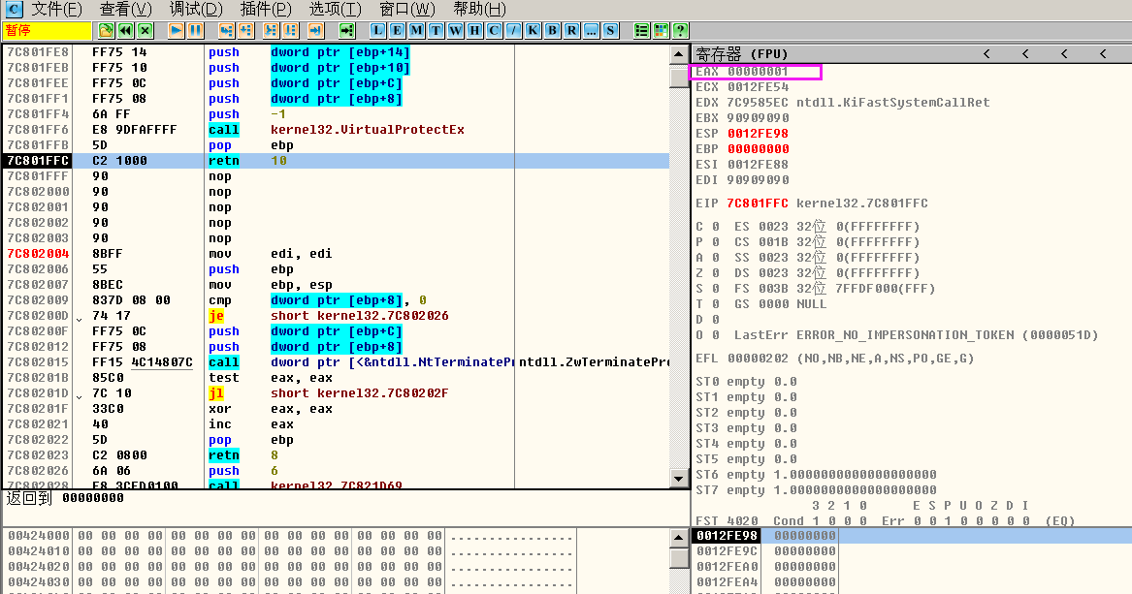The width and height of the screenshot is (1132, 594).
Task: Open the Threads window with T button
Action: [436, 30]
